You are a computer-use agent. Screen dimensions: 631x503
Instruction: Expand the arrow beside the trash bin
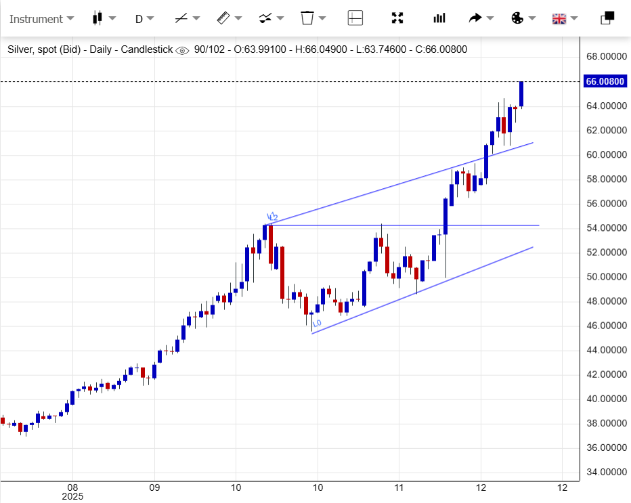[323, 19]
